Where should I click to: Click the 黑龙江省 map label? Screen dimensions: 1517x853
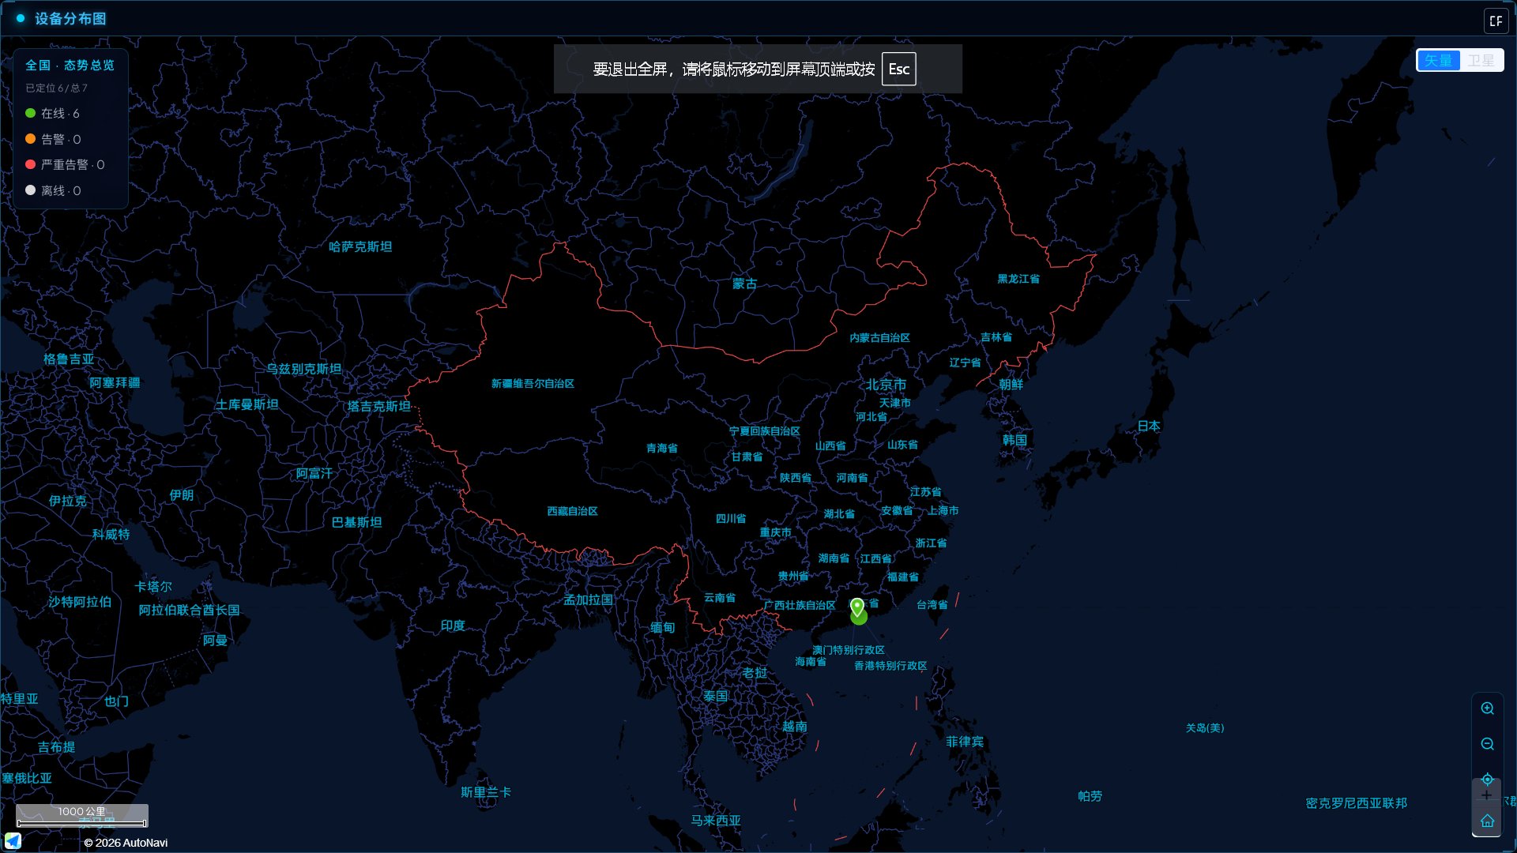pos(1018,279)
